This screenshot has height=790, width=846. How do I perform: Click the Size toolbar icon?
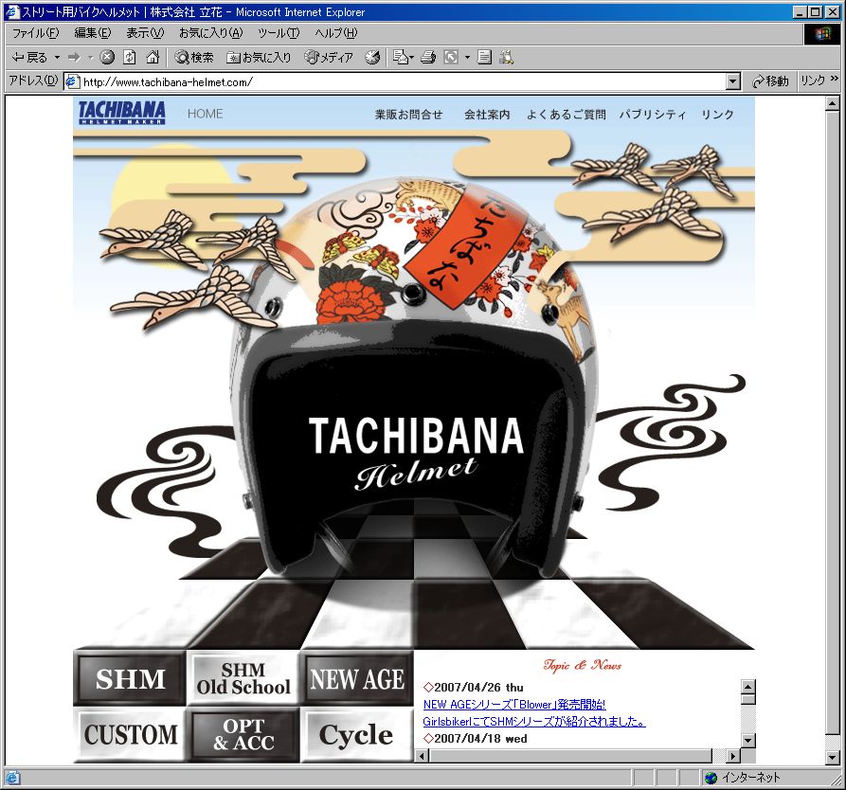pos(451,57)
